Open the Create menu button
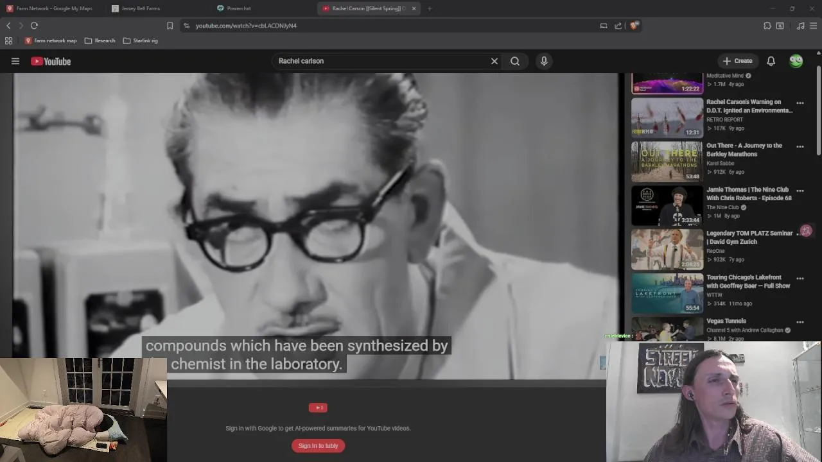Viewport: 822px width, 462px height. (737, 61)
